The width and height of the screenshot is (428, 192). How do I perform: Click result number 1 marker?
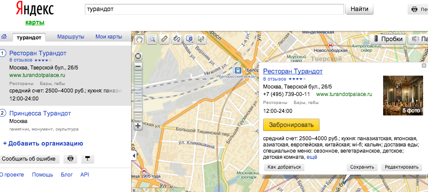click(x=3, y=53)
